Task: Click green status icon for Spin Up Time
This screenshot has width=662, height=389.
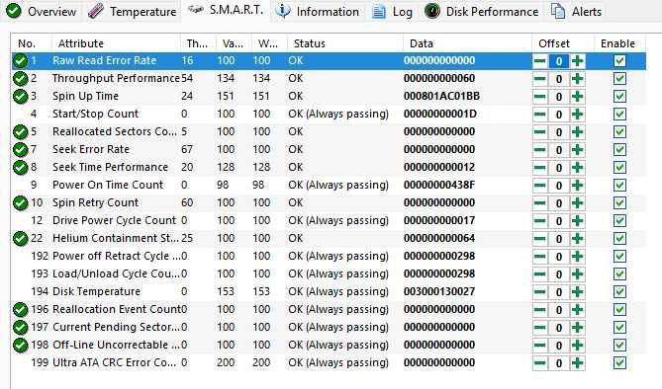Action: [x=20, y=96]
